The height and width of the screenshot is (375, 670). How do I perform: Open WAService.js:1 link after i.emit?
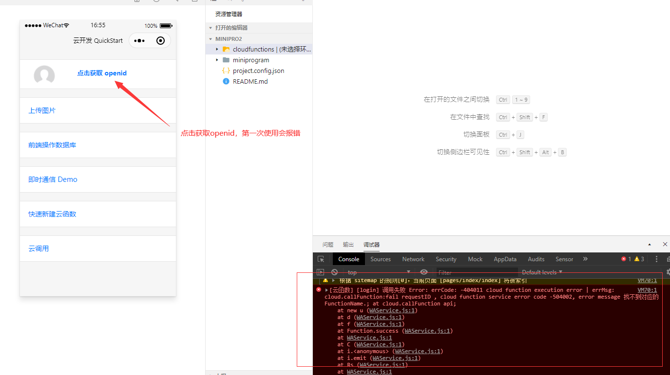pyautogui.click(x=395, y=358)
